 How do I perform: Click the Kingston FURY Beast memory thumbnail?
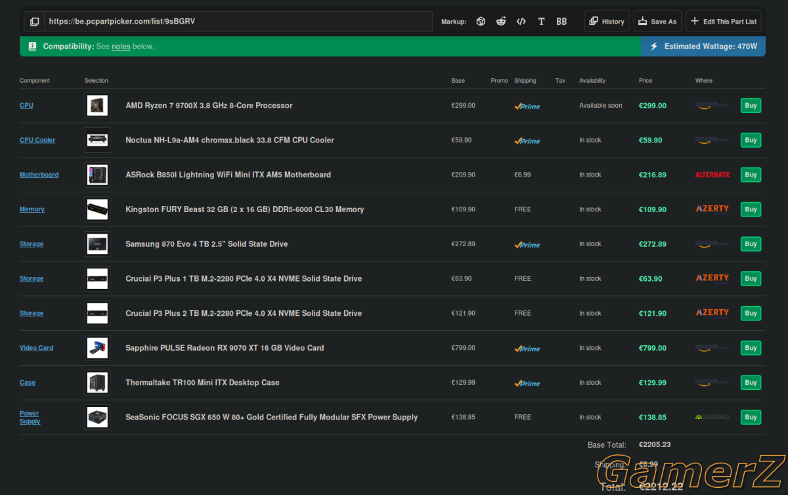(97, 209)
